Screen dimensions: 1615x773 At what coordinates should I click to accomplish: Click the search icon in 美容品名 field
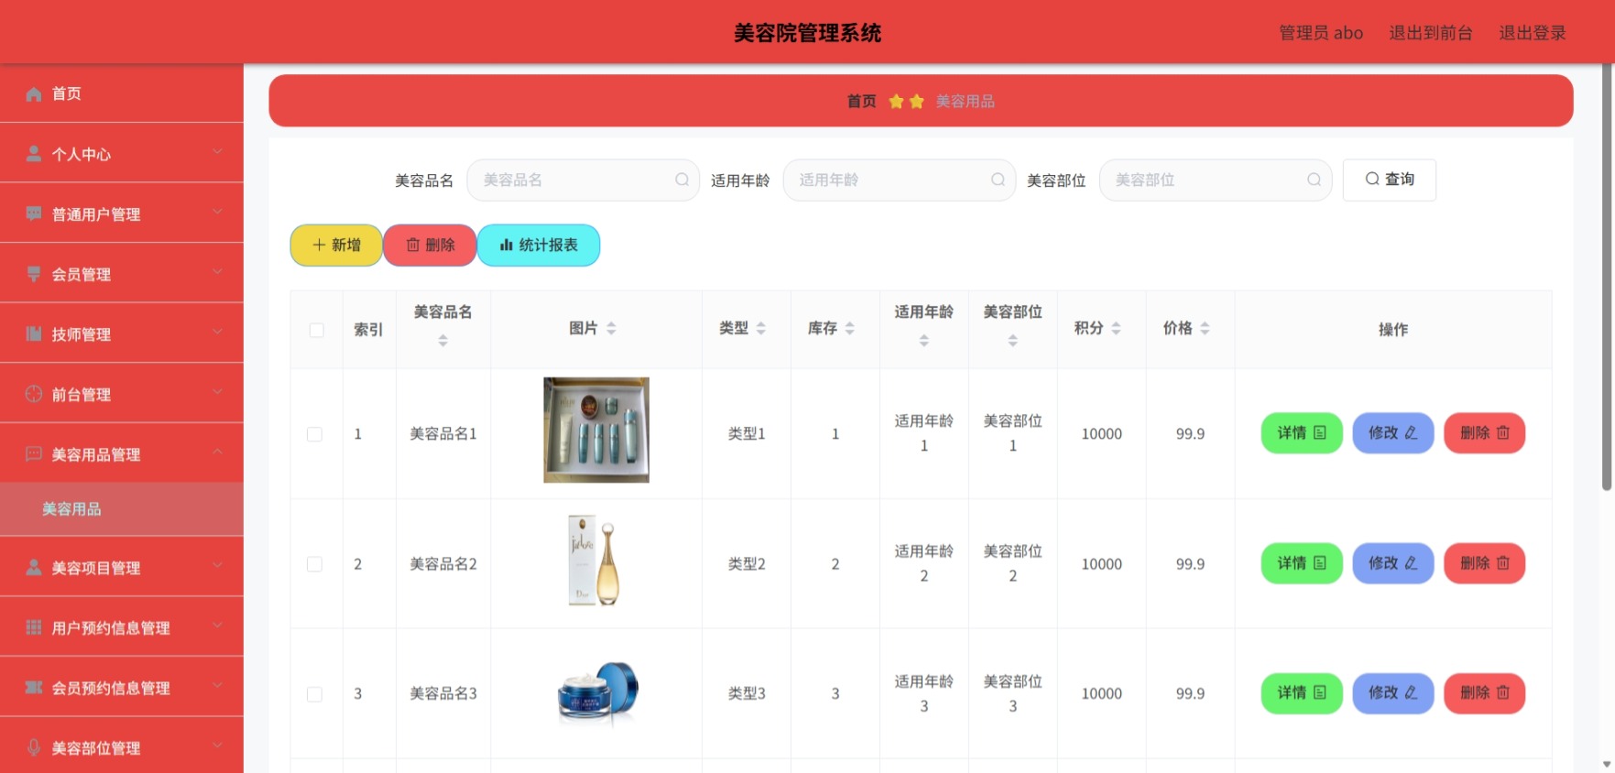[682, 180]
